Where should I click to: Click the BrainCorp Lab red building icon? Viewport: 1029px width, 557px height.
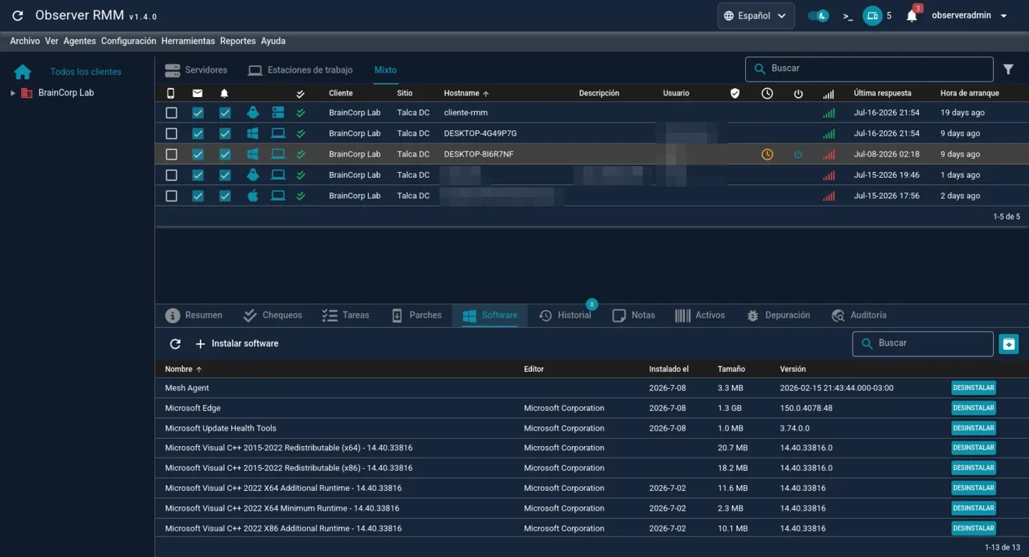(26, 93)
